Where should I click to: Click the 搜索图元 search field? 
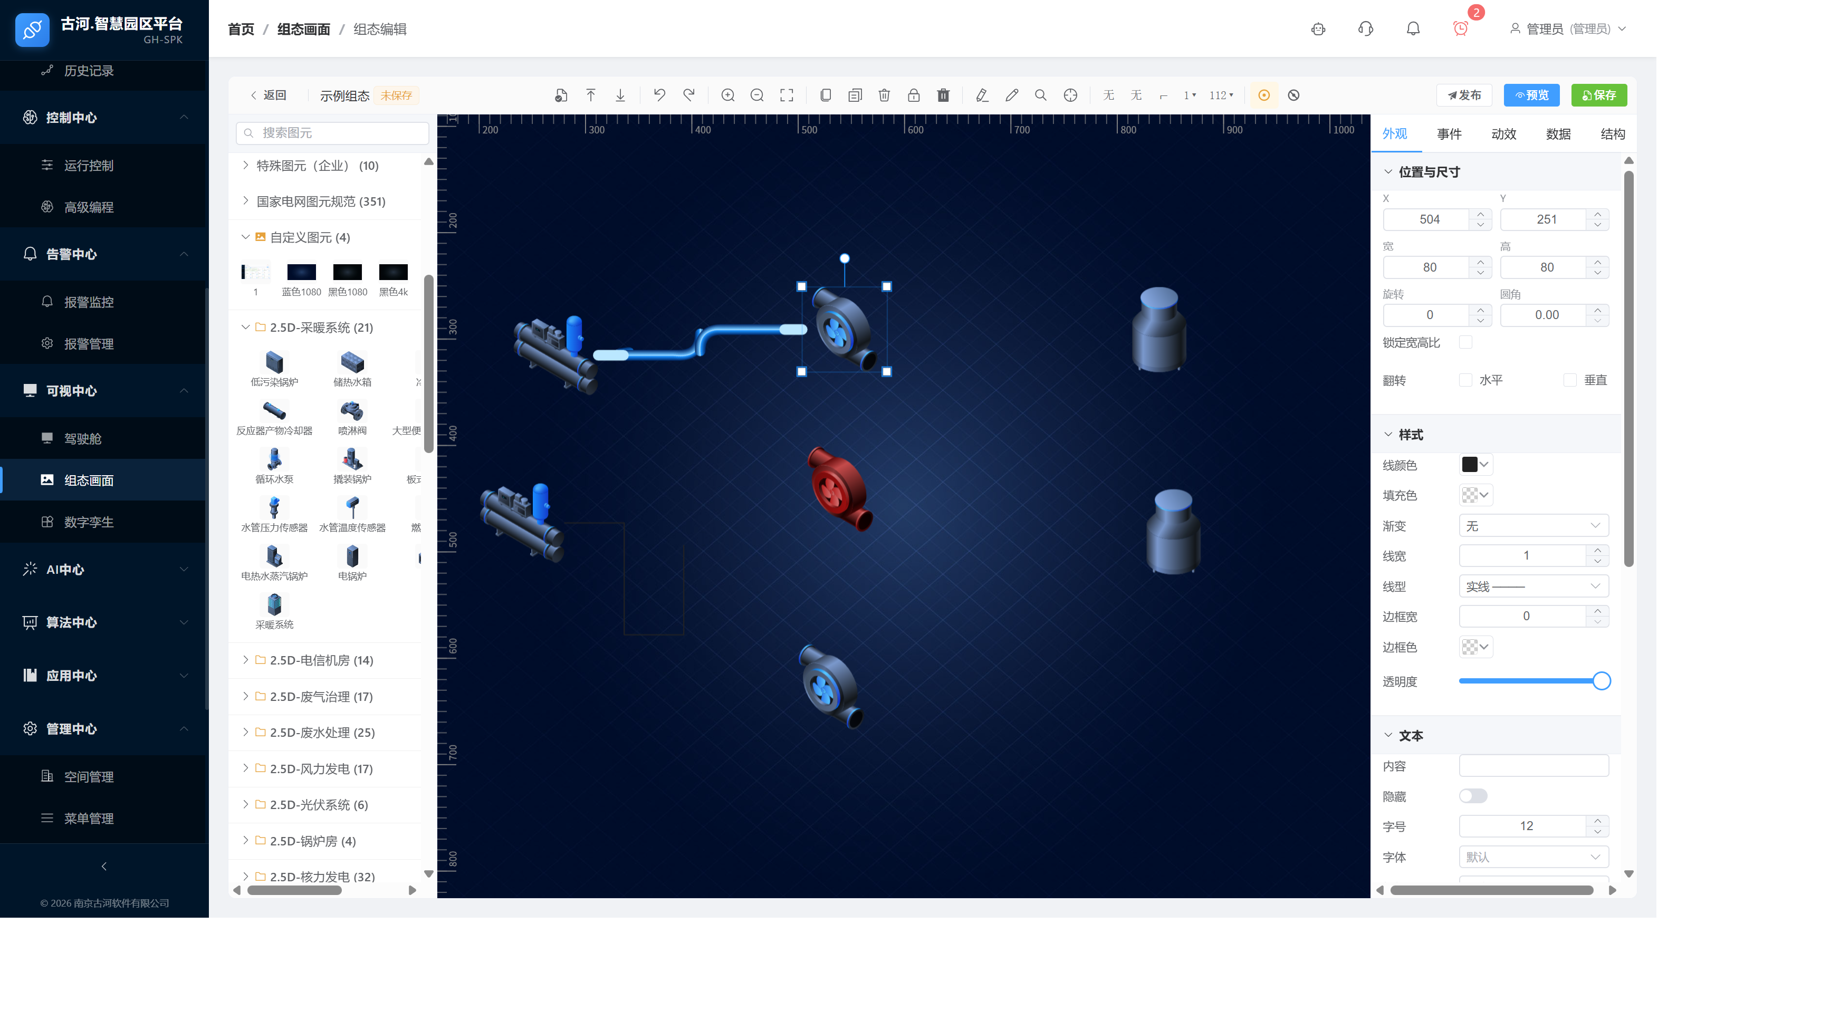[x=332, y=133]
